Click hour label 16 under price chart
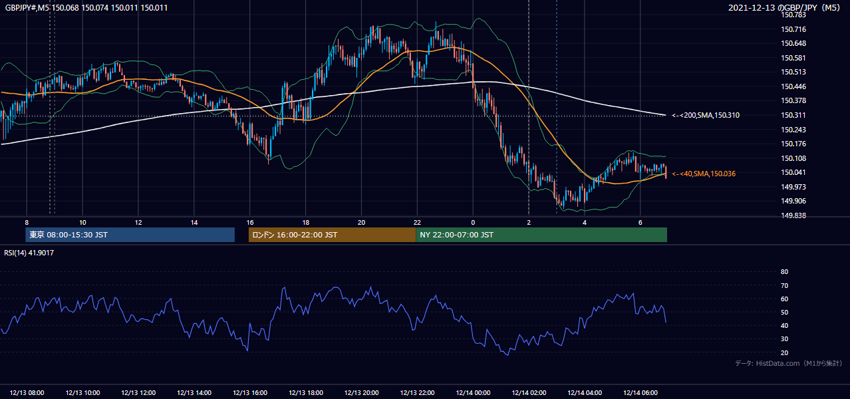The width and height of the screenshot is (850, 399). click(x=249, y=222)
